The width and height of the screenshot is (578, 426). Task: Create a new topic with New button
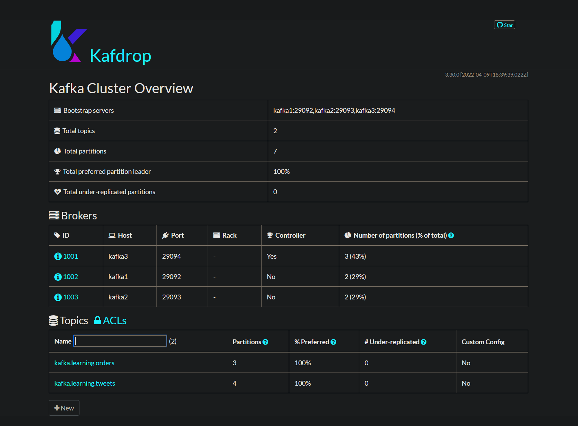(64, 408)
